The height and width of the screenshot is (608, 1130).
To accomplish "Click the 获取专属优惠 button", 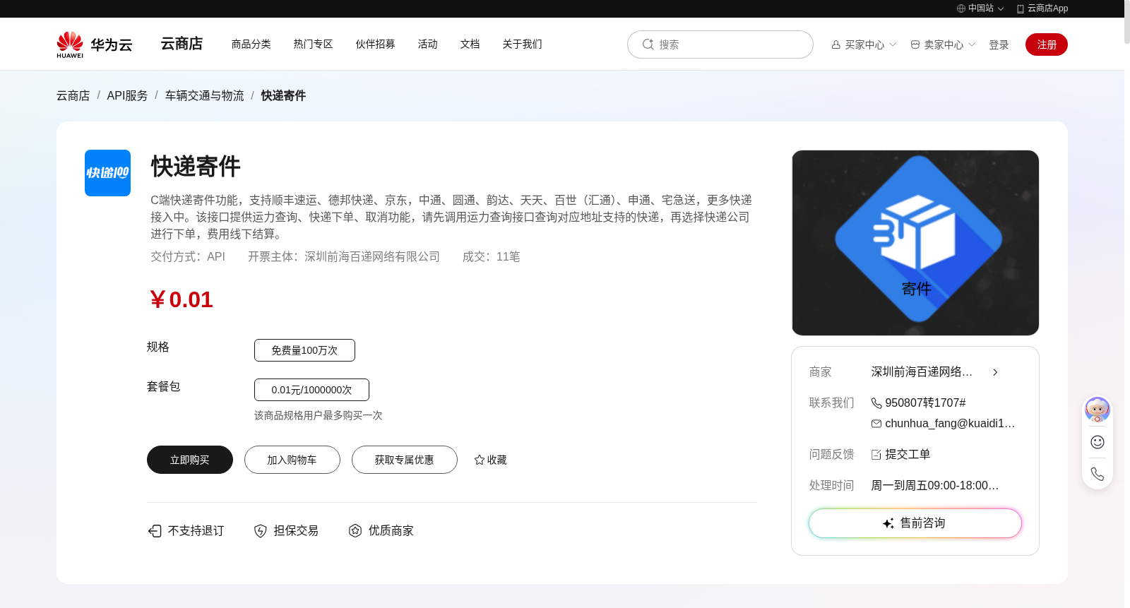I will (x=405, y=460).
